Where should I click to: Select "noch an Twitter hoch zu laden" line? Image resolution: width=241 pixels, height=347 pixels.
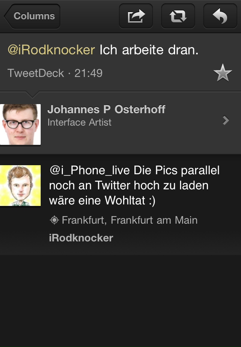click(x=129, y=186)
